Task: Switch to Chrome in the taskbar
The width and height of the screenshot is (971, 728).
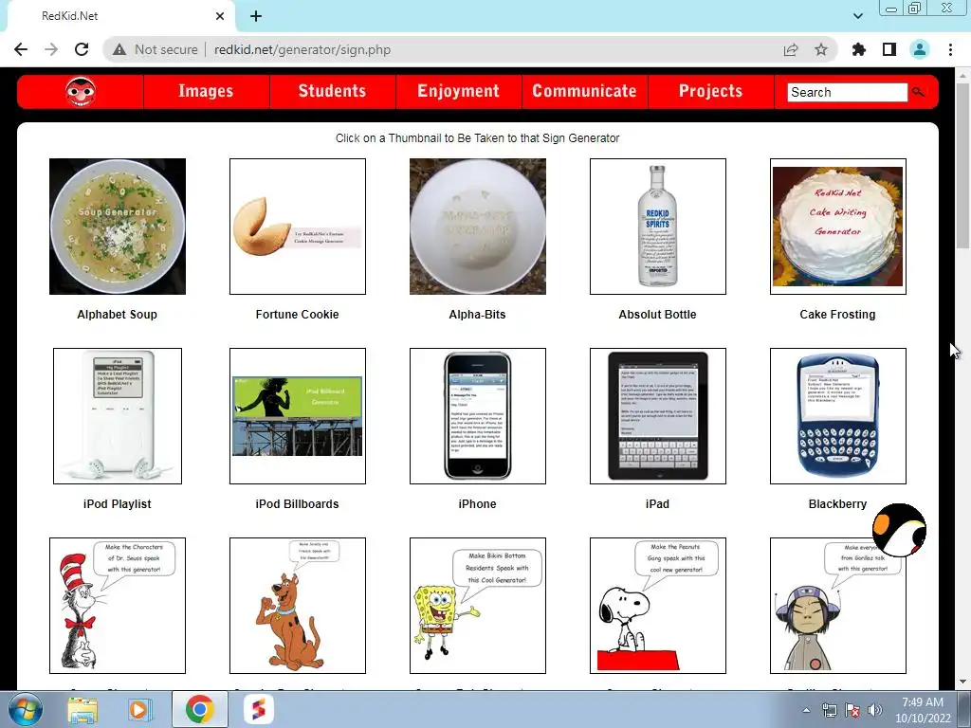Action: [199, 709]
